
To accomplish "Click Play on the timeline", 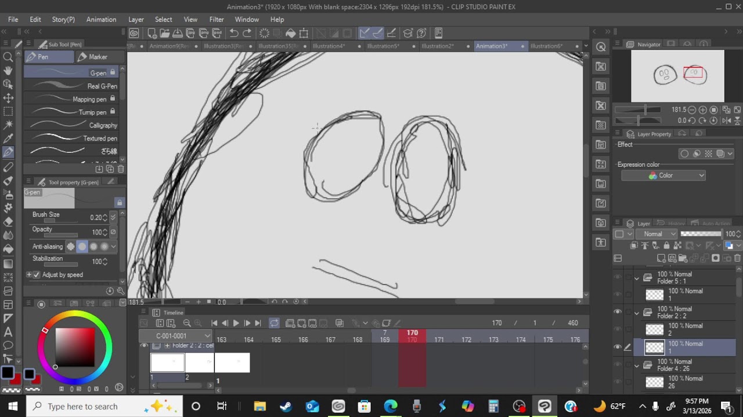I will [236, 323].
